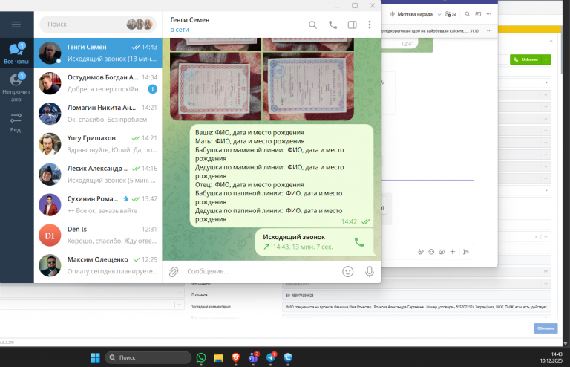This screenshot has width=570, height=367.
Task: Expand the arrow beside the Unknown call button
Action: pyautogui.click(x=546, y=59)
